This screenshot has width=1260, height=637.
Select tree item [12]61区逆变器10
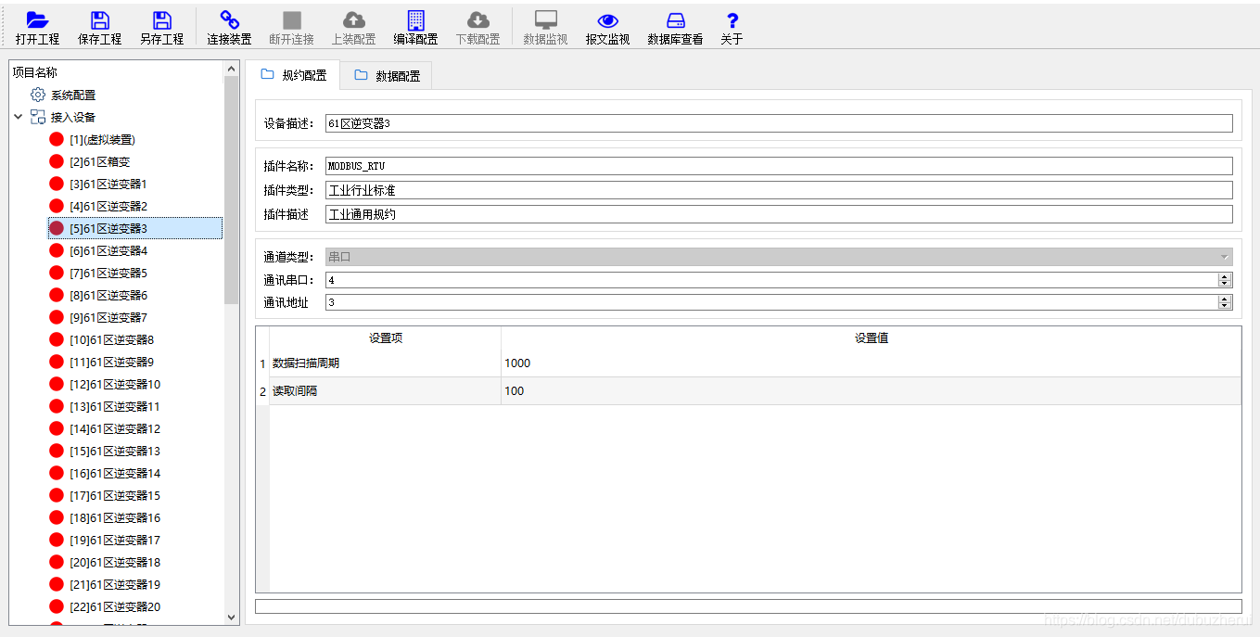(115, 384)
